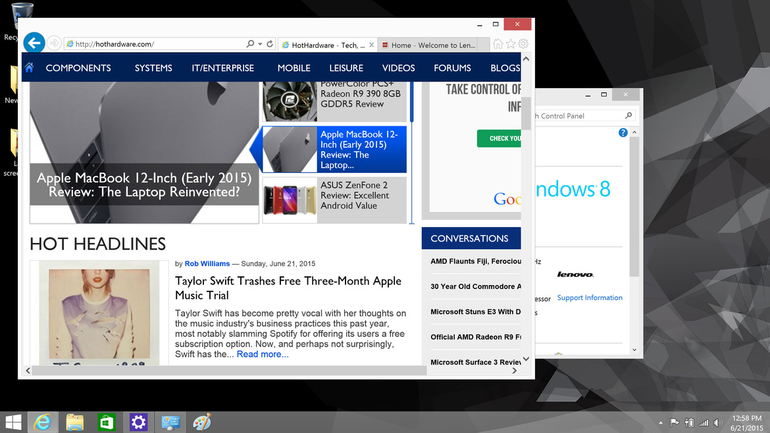Click the Internet Explorer Home icon
This screenshot has height=433, width=770.
tap(498, 44)
